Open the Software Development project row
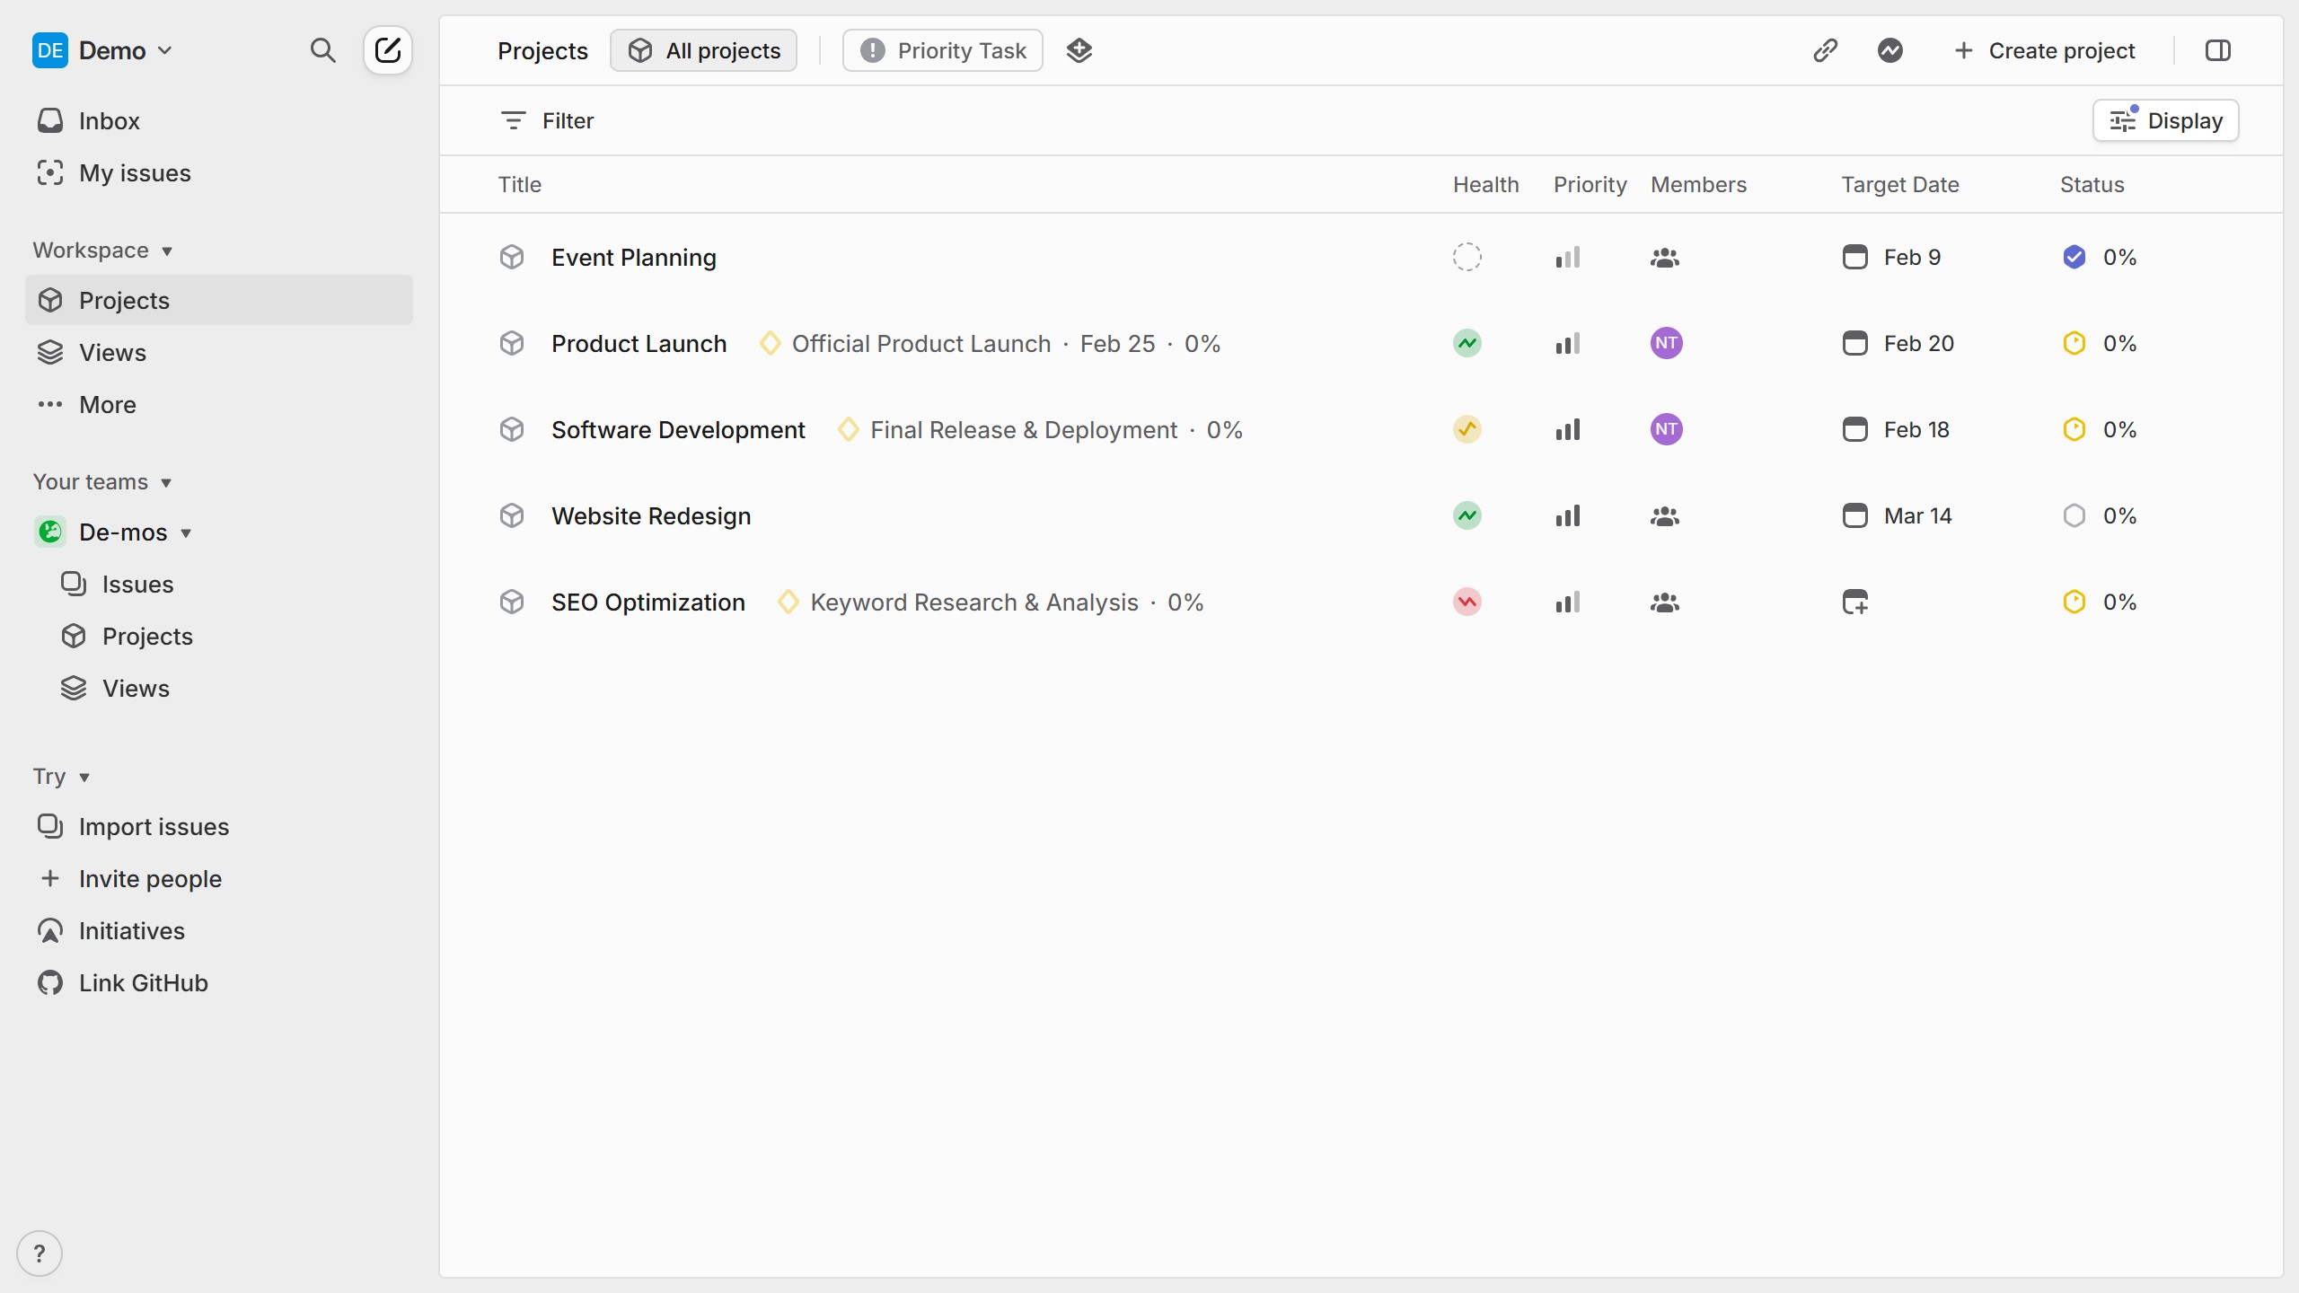This screenshot has height=1293, width=2299. (1361, 429)
